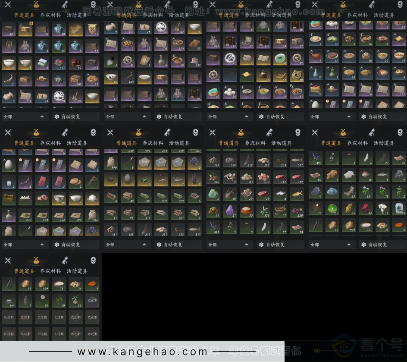The height and width of the screenshot is (362, 407).
Task: Choose the bamboo bundle with count 201
Action: [x=144, y=196]
